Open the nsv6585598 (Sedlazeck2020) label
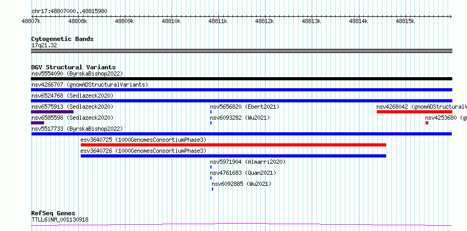The image size is (467, 231). 72,118
